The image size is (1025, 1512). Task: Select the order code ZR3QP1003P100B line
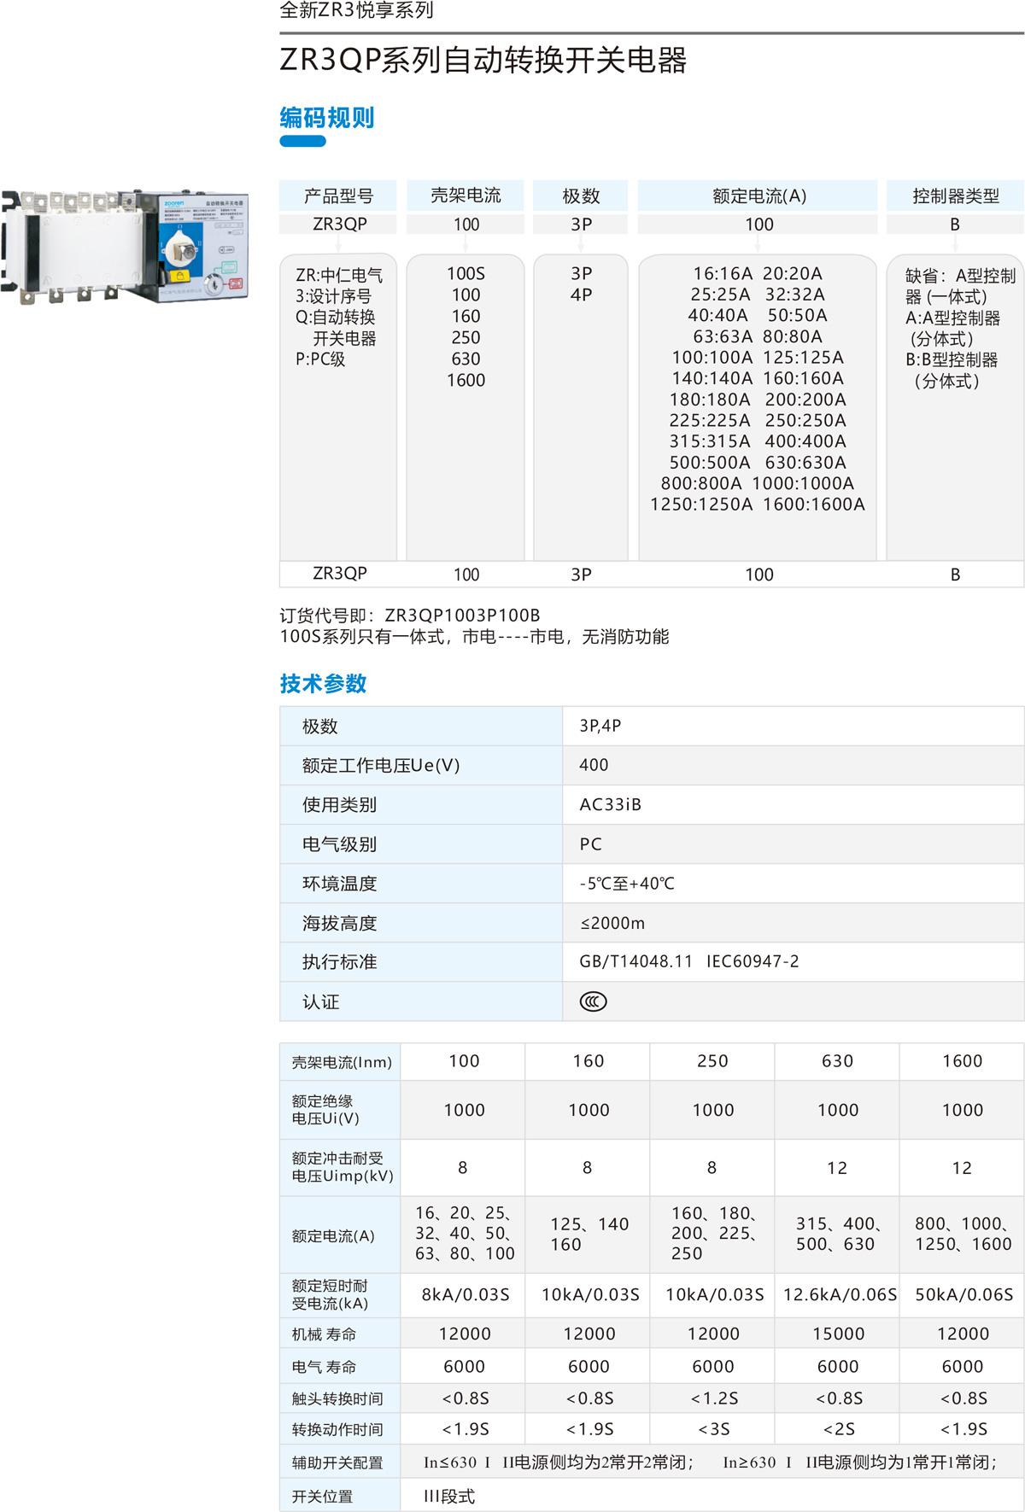coord(410,616)
